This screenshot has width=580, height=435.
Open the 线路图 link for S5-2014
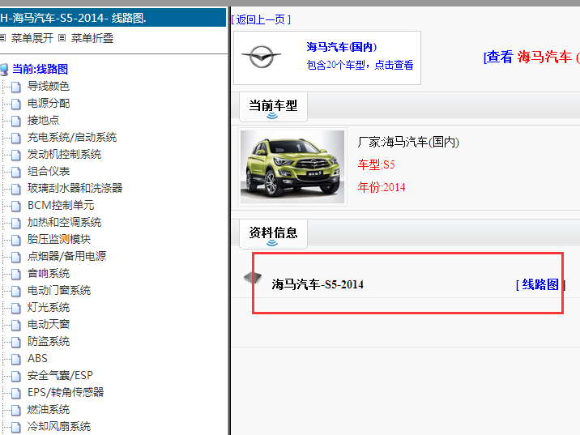point(540,284)
